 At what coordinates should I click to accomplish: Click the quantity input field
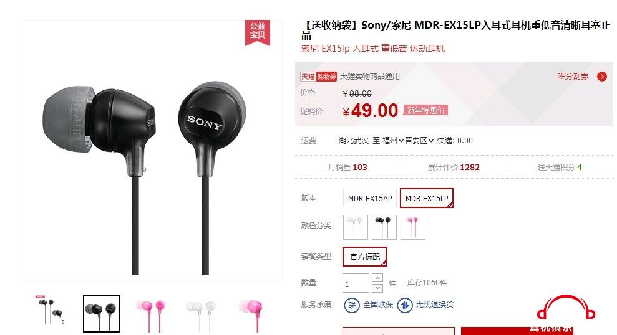click(356, 283)
